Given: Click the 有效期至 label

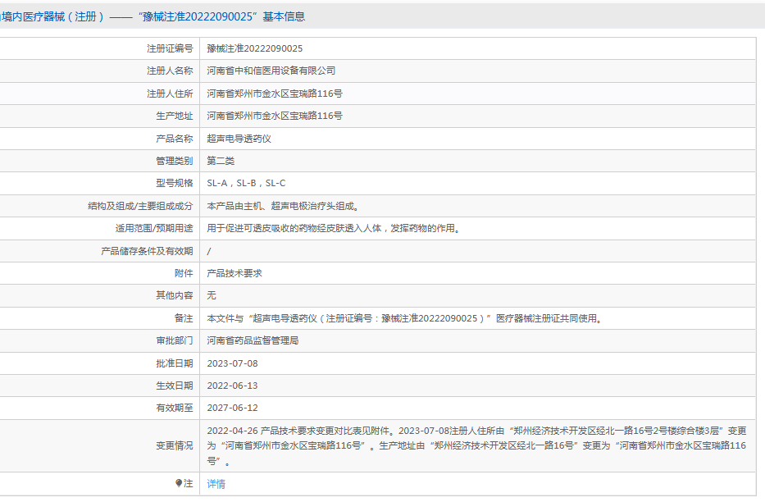Looking at the screenshot, I should click(174, 408).
